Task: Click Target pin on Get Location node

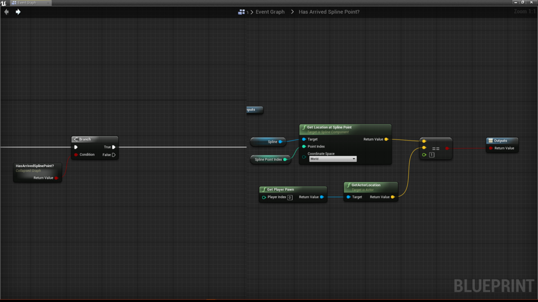Action: (304, 139)
